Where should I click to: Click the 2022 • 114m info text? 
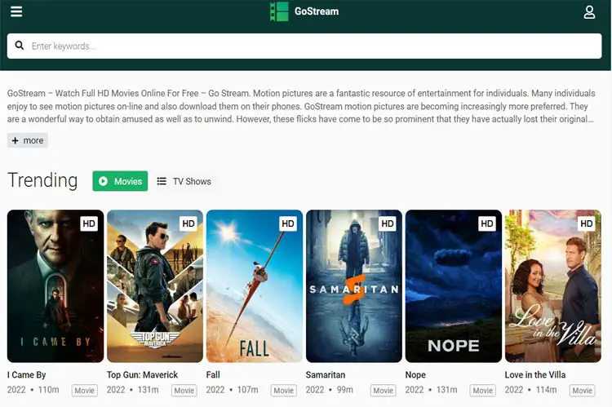(x=531, y=390)
